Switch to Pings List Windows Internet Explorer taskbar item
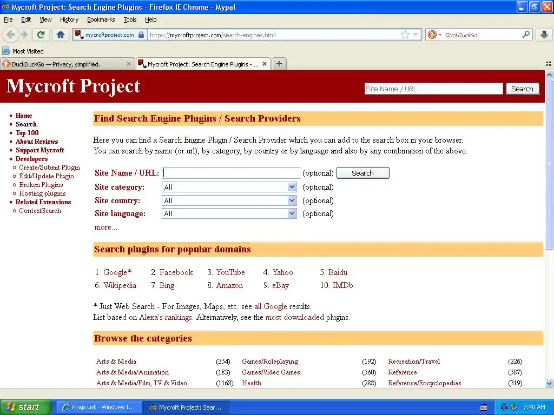The image size is (554, 415). (x=100, y=407)
